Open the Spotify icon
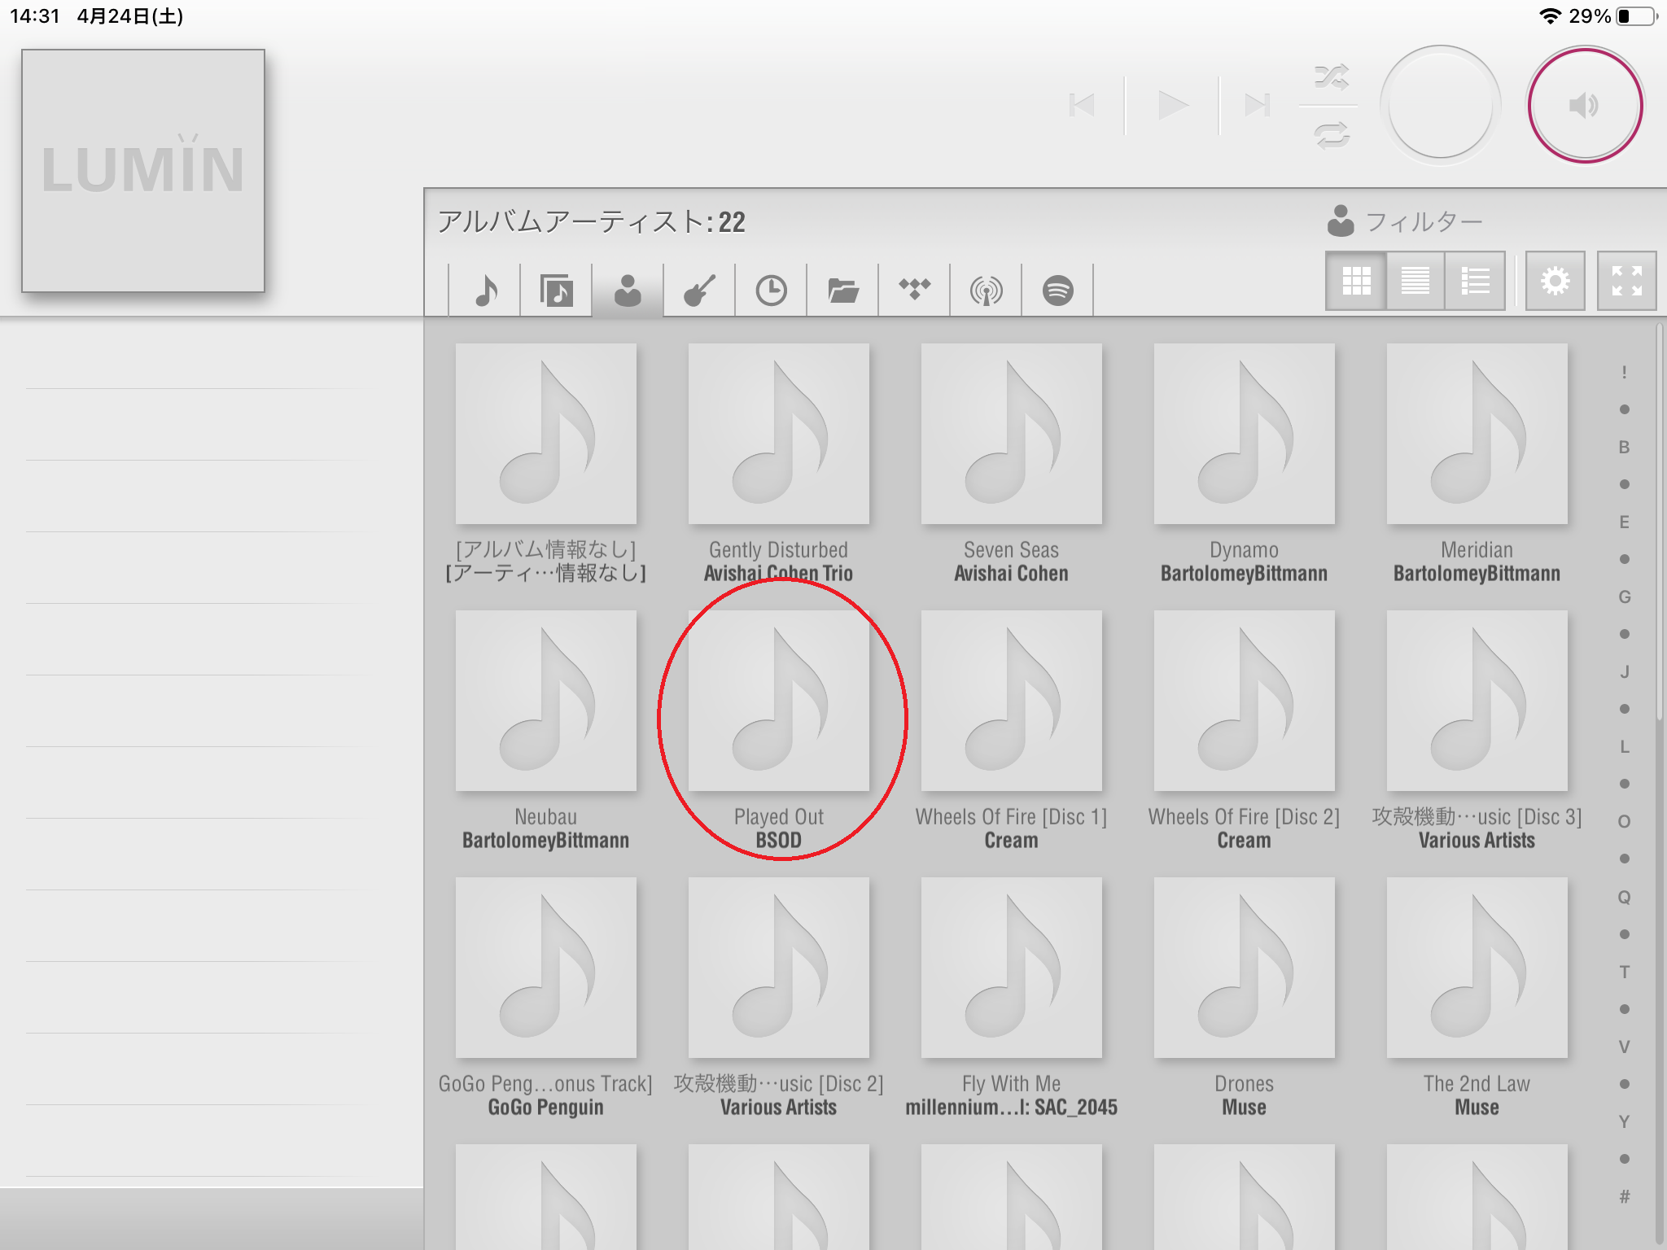 click(1057, 291)
